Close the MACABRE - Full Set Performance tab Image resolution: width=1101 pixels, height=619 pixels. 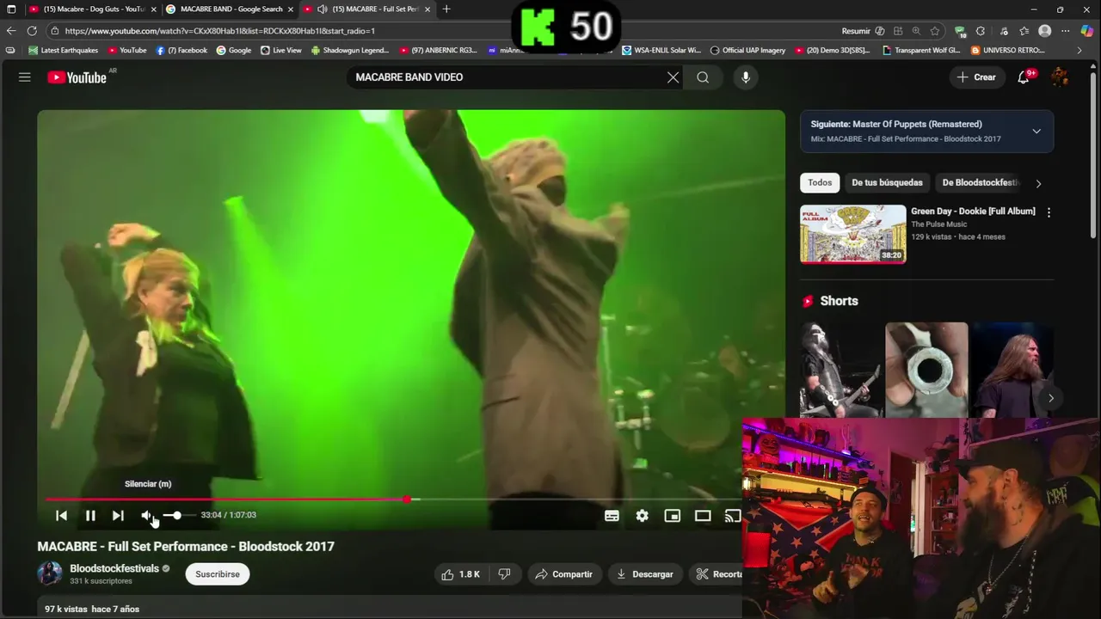pyautogui.click(x=427, y=9)
